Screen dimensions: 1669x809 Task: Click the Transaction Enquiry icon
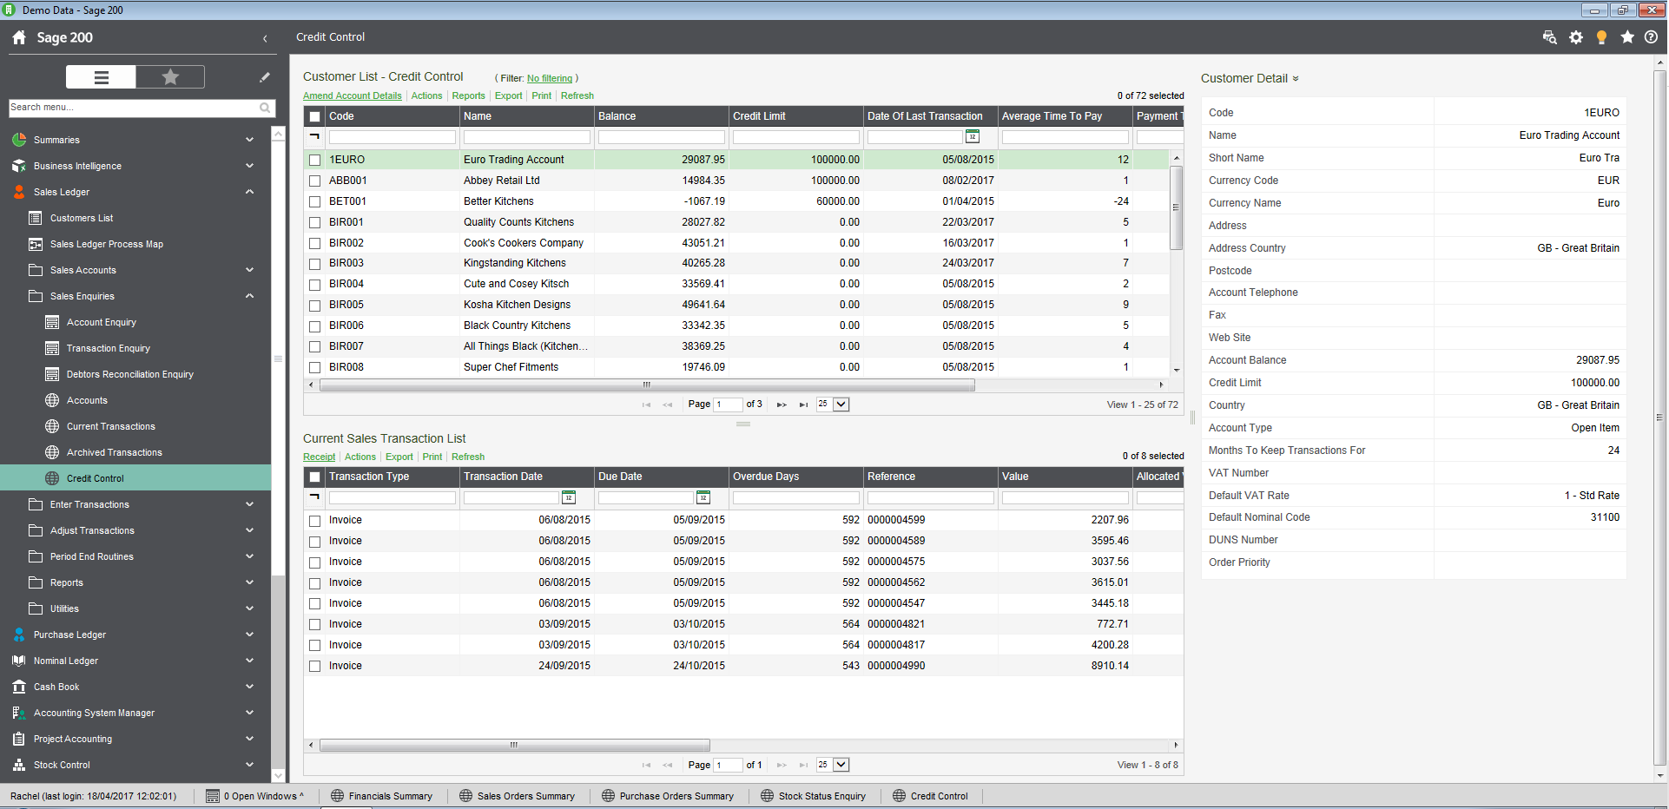(x=52, y=348)
